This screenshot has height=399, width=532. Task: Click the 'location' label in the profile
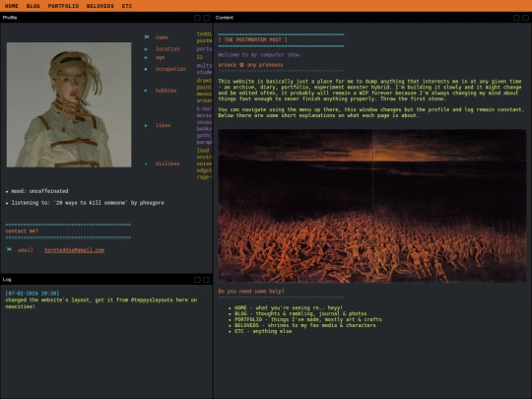167,49
